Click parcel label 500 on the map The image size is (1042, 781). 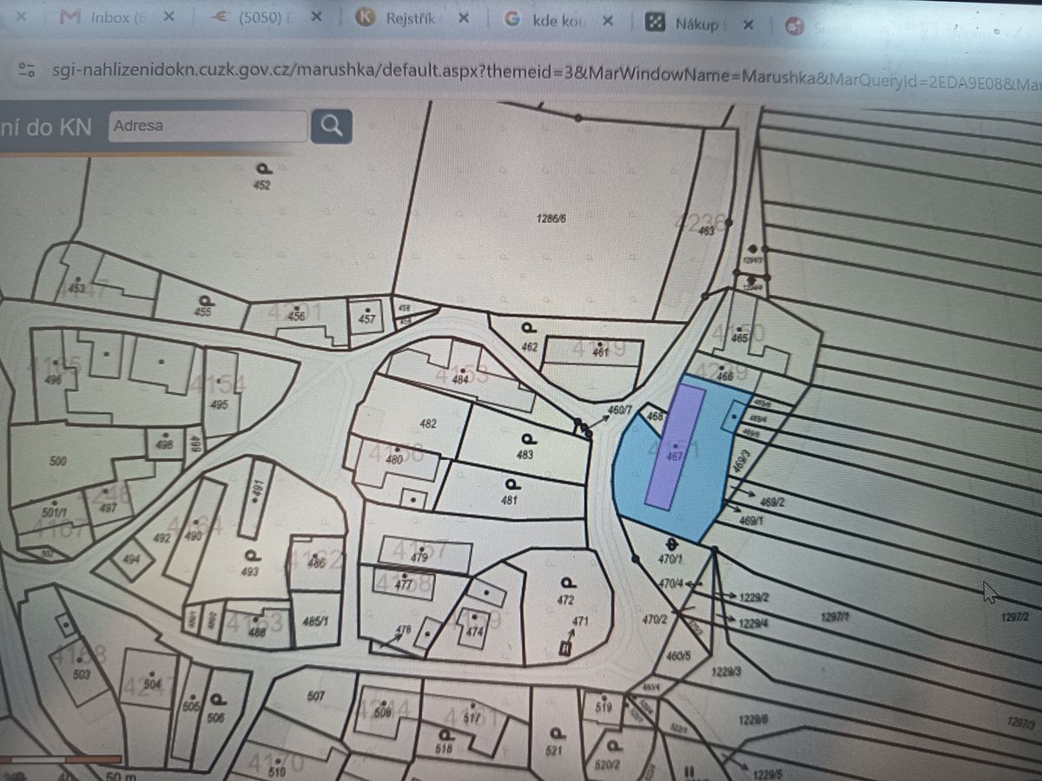[x=58, y=462]
